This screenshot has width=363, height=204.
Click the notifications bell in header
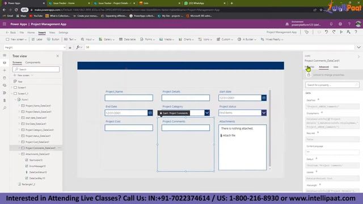click(331, 24)
